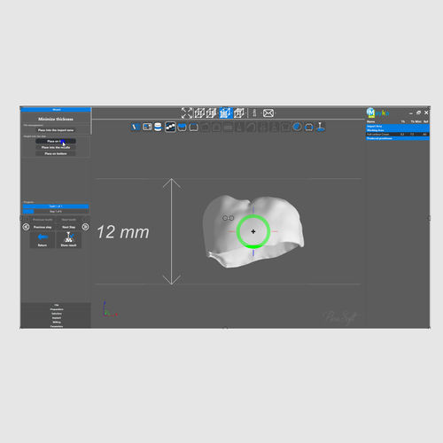The width and height of the screenshot is (443, 443).
Task: Open the Selection menu item
Action: (57, 314)
